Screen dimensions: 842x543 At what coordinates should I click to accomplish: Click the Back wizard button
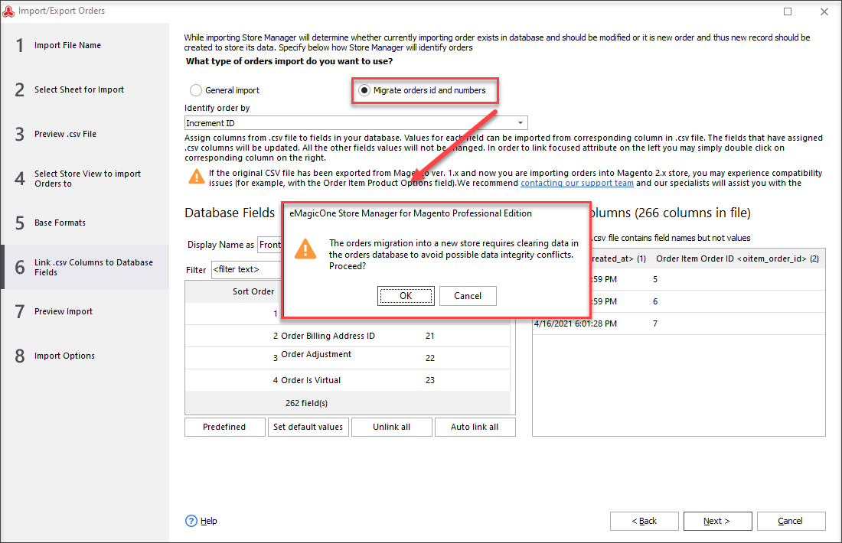click(x=645, y=521)
